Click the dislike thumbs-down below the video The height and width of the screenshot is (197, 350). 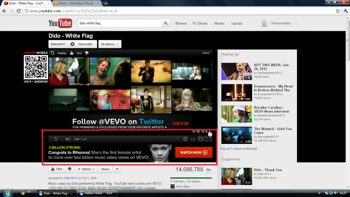(x=69, y=169)
